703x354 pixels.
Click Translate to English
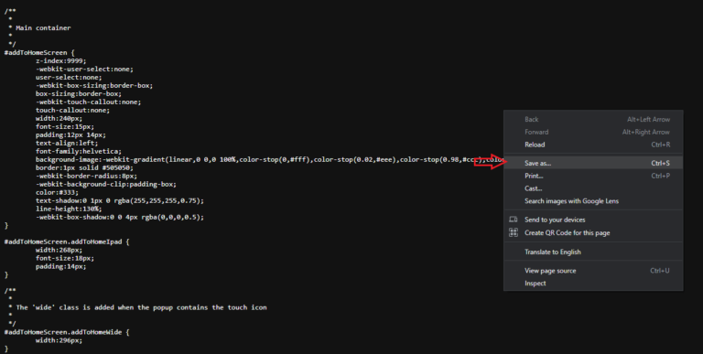coord(593,252)
